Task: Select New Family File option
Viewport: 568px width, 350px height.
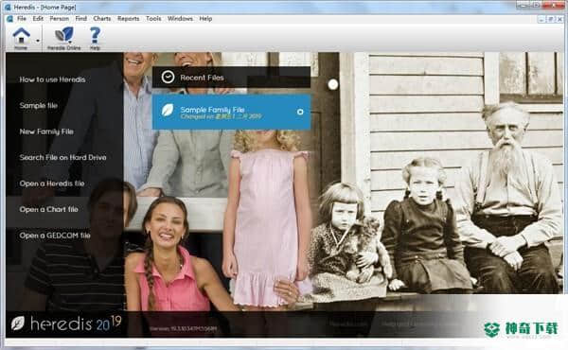Action: click(46, 131)
